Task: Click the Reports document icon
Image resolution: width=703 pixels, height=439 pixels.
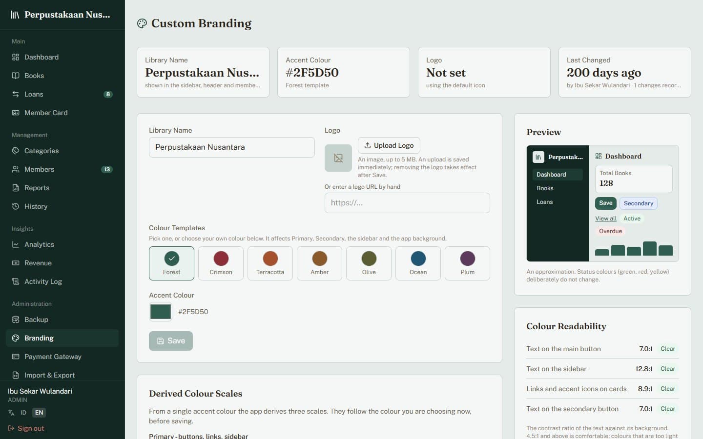Action: [16, 188]
